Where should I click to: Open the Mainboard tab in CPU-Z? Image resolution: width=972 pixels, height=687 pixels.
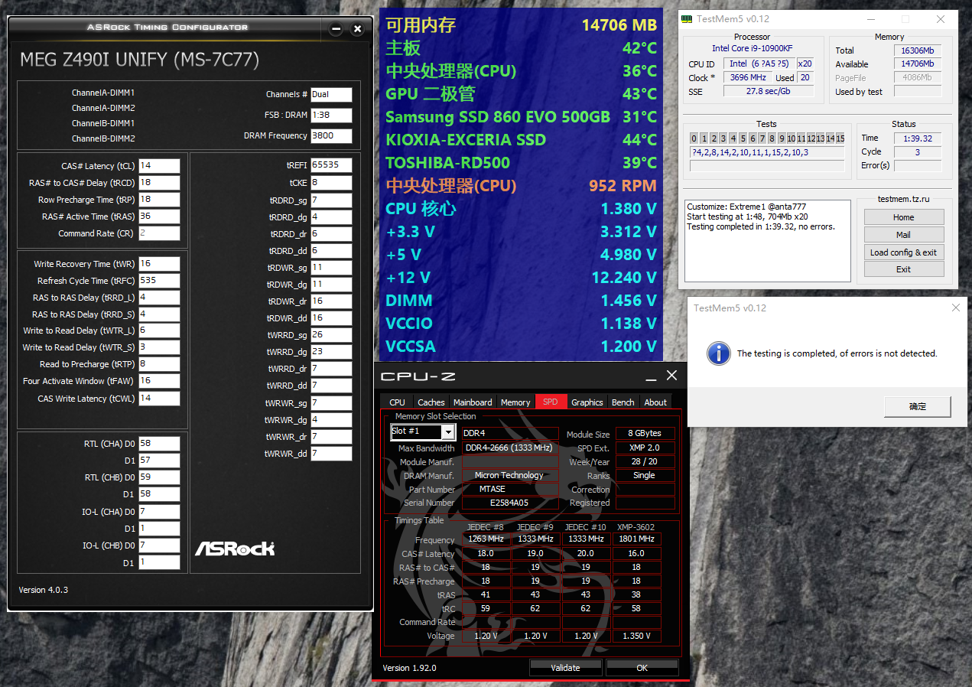[473, 402]
